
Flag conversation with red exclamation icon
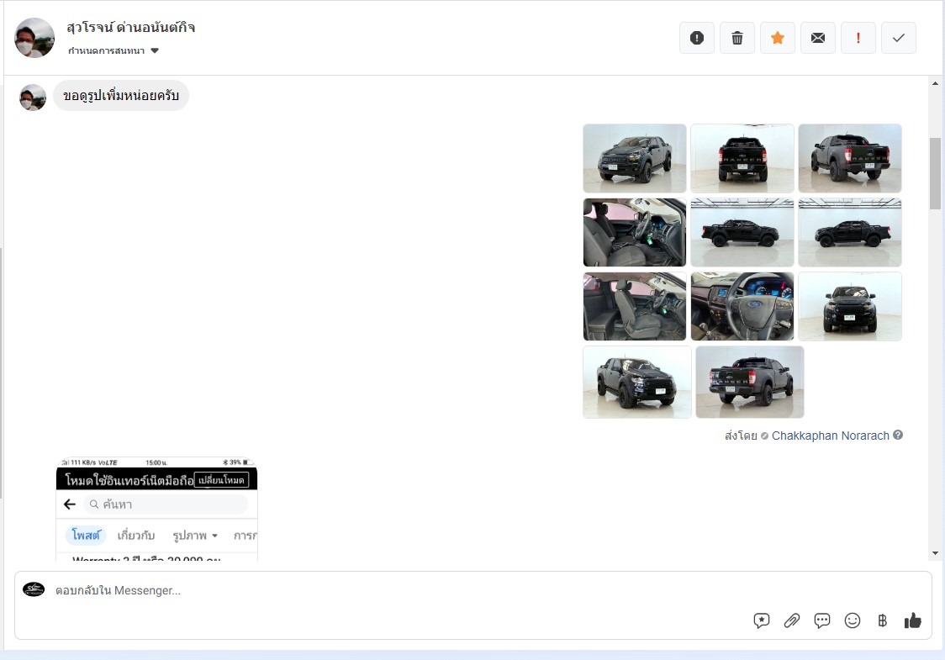click(858, 38)
